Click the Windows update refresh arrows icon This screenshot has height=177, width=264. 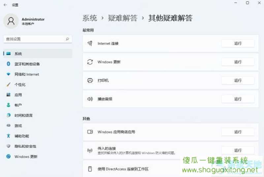pyautogui.click(x=90, y=62)
